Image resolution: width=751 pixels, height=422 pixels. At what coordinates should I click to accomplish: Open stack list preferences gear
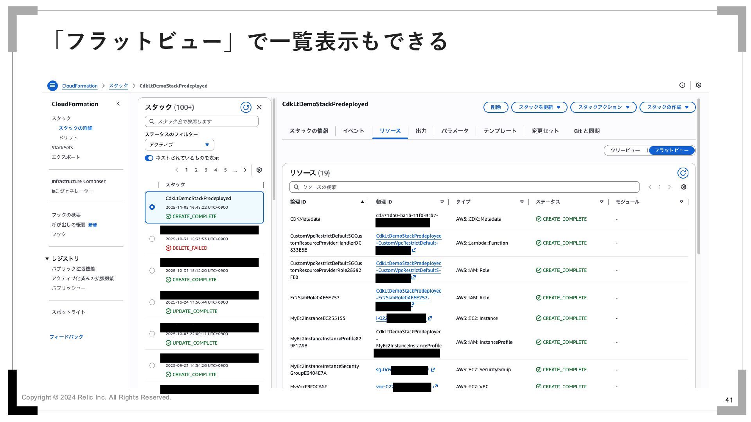(259, 170)
